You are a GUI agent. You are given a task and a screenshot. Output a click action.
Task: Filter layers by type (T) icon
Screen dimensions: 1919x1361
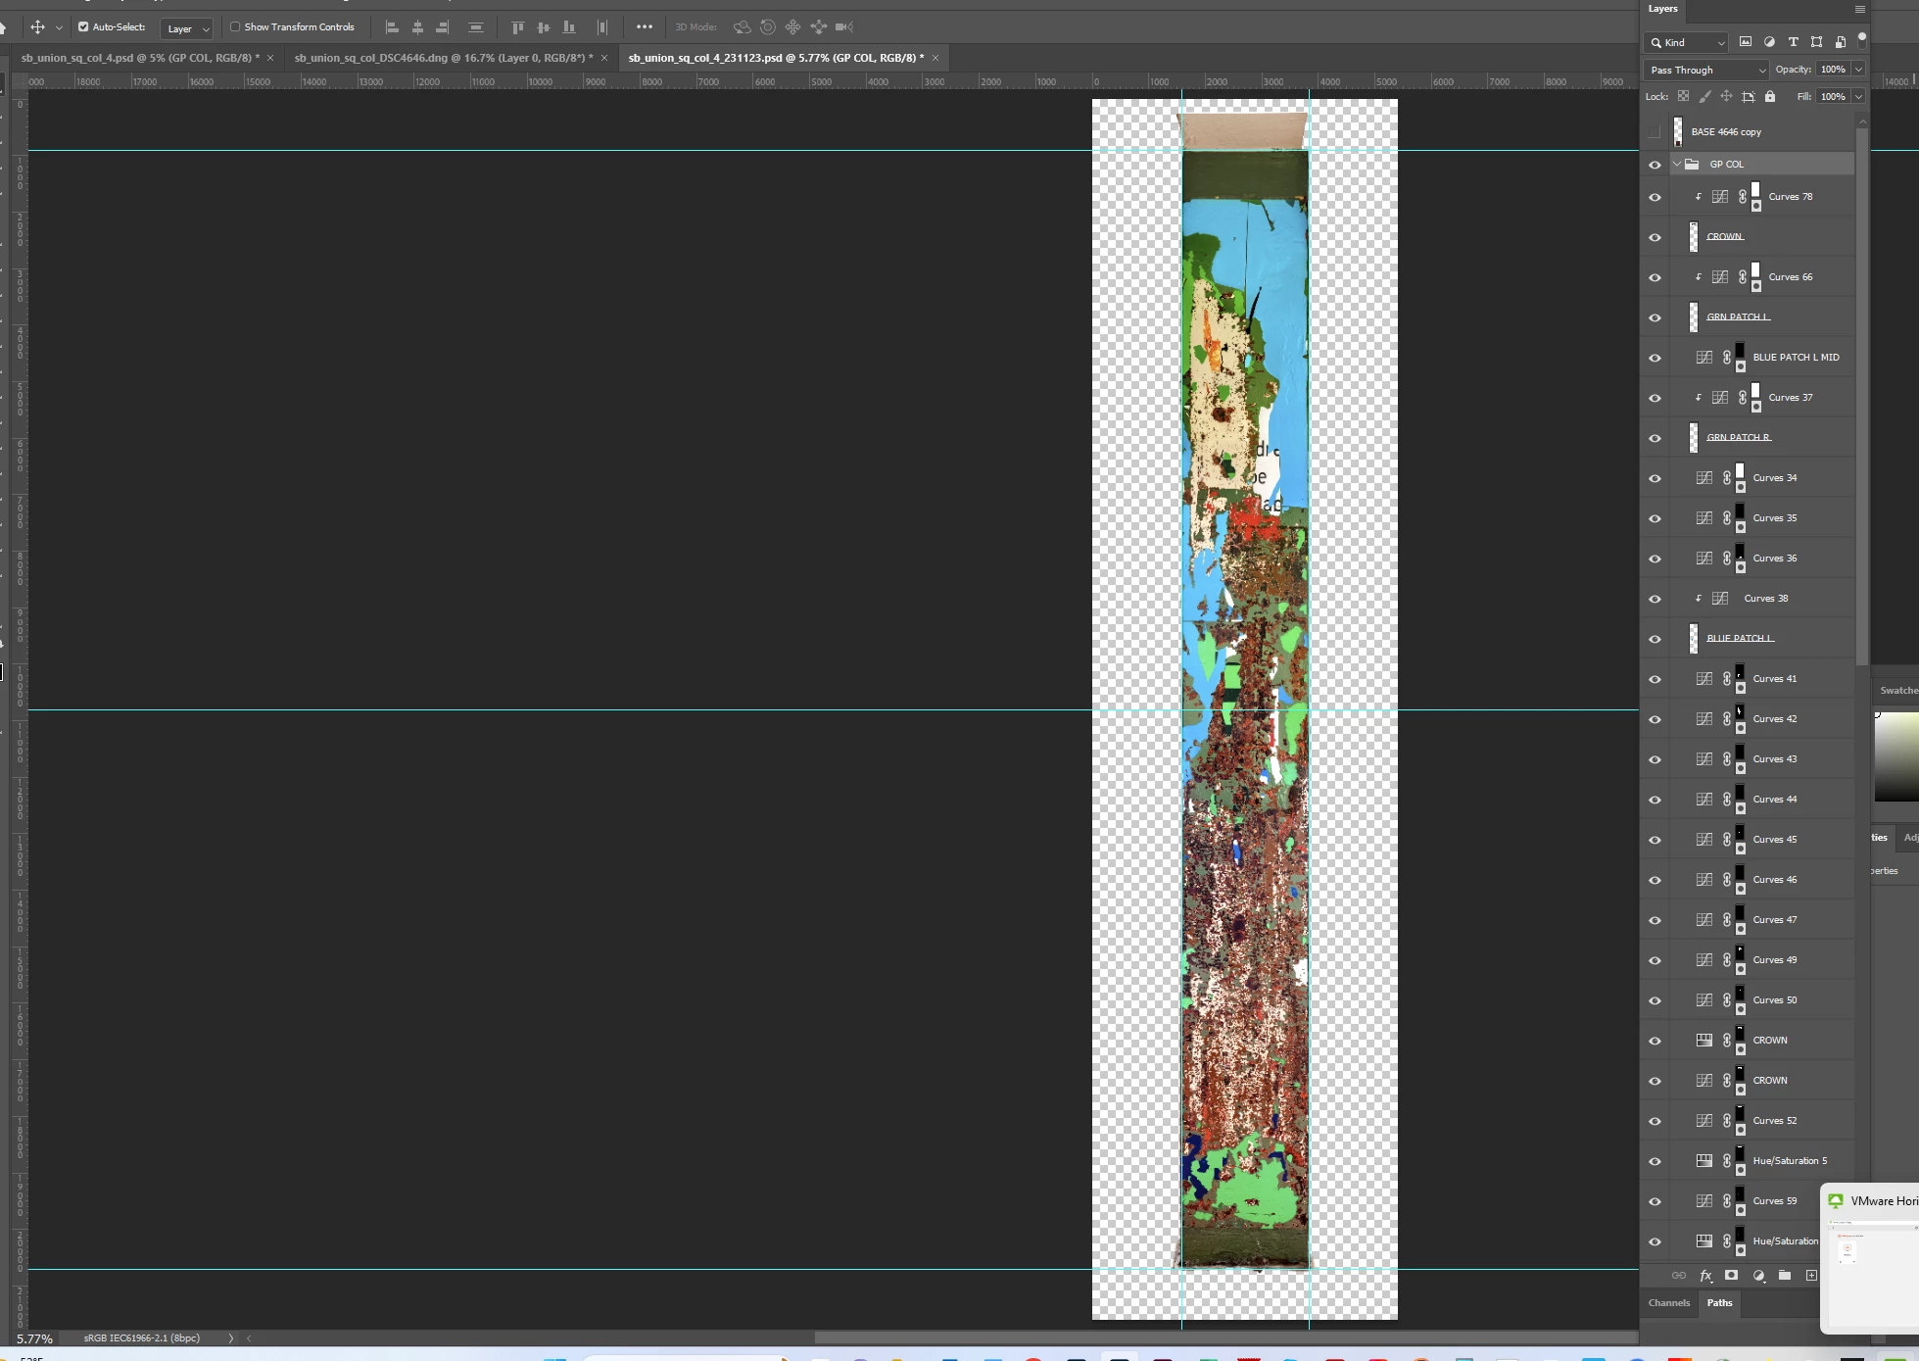(1793, 42)
